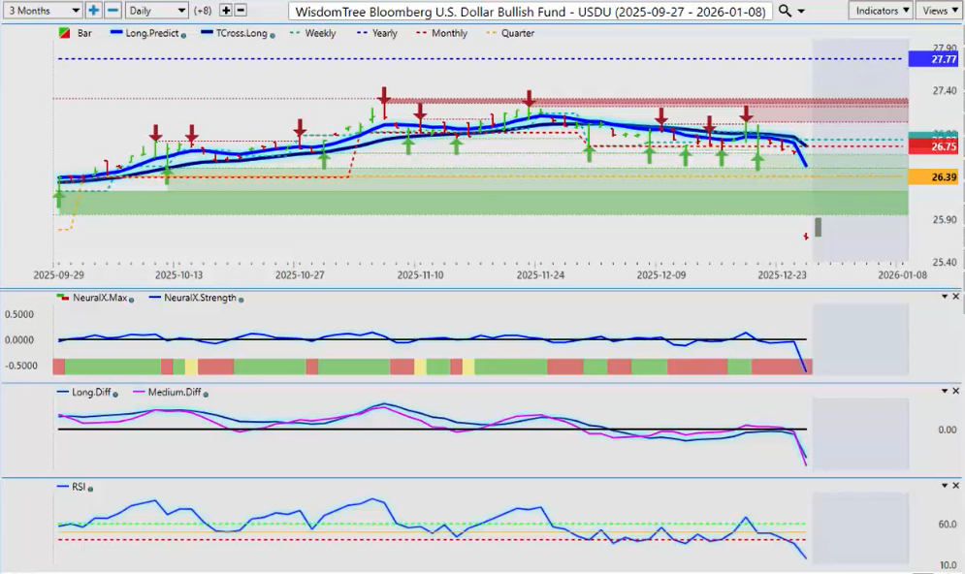The height and width of the screenshot is (574, 965).
Task: Click the blue plus zoom-in button
Action: 94,10
